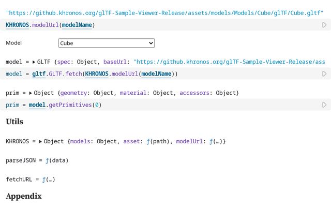Viewport: 331px width, 207px height.
Task: Run the gltf.GLTF.fetch model cell
Action: tap(324, 74)
